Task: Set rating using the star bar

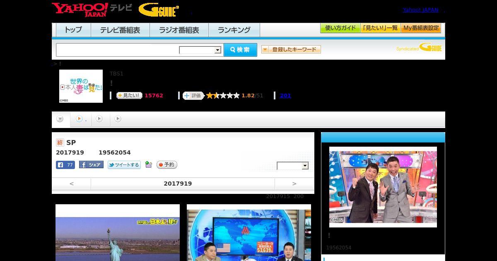Action: (x=223, y=96)
